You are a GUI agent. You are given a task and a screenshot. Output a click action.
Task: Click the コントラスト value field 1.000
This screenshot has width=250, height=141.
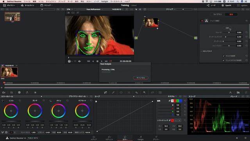click(x=34, y=132)
